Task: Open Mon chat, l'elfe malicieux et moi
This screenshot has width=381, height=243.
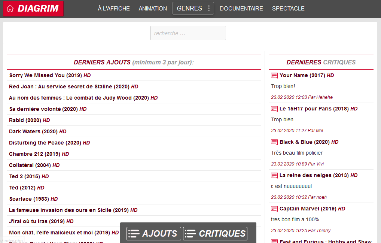Action: tap(64, 233)
